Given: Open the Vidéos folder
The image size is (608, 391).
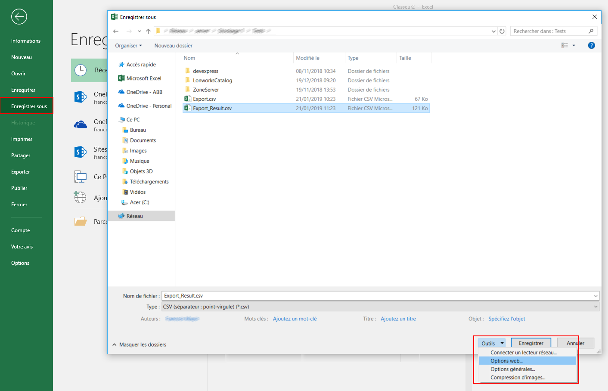Looking at the screenshot, I should tap(138, 192).
